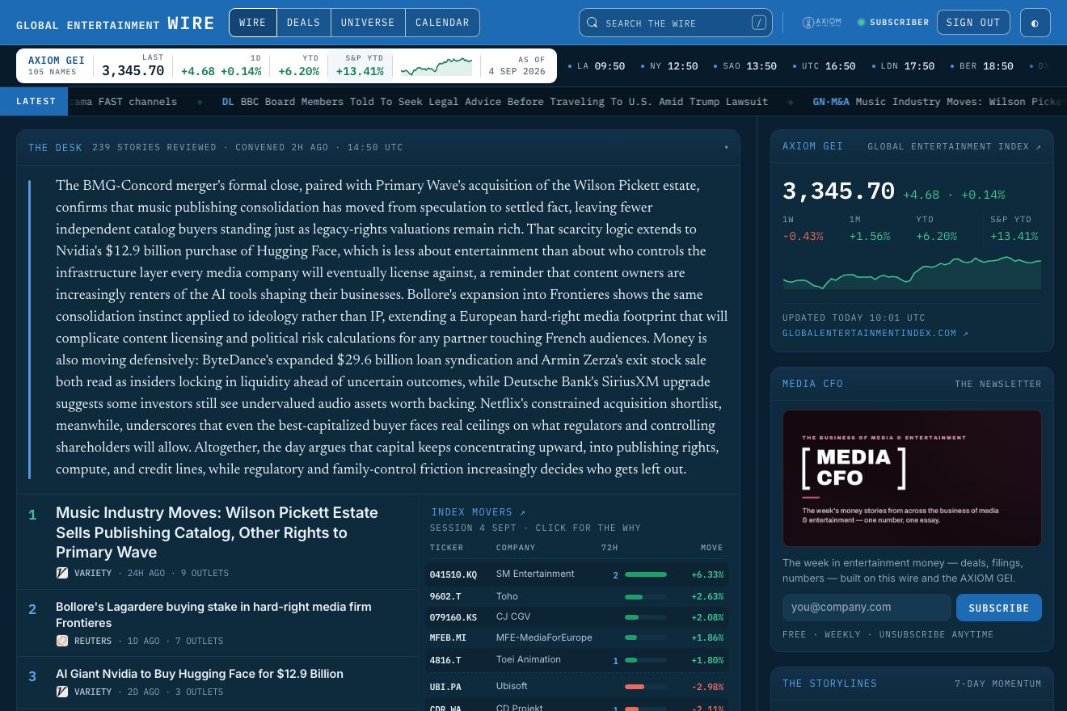Click the 1W -0.43% stat in sidebar

pos(803,229)
